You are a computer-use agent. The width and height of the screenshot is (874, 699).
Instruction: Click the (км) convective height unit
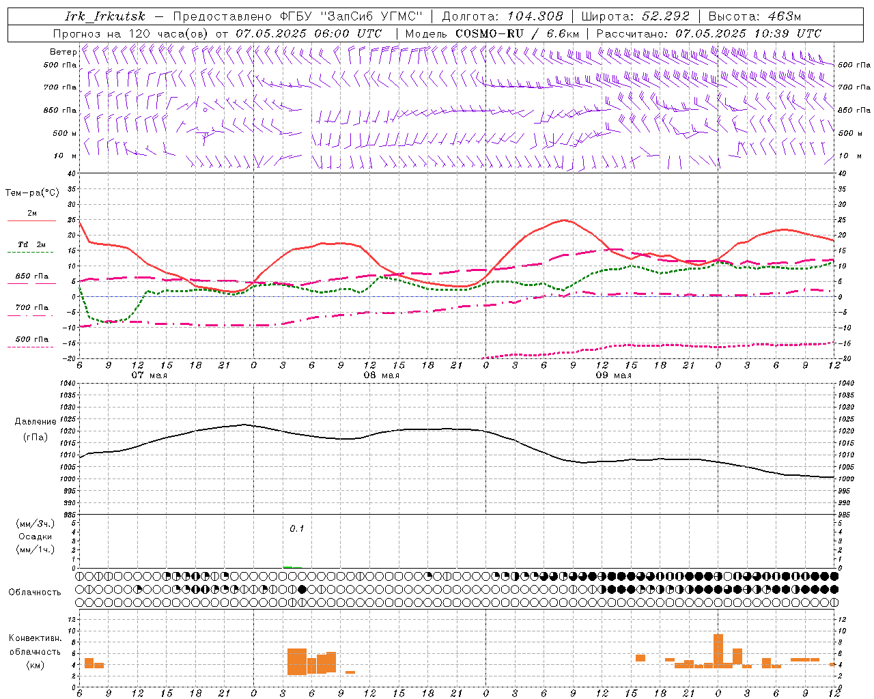[35, 665]
